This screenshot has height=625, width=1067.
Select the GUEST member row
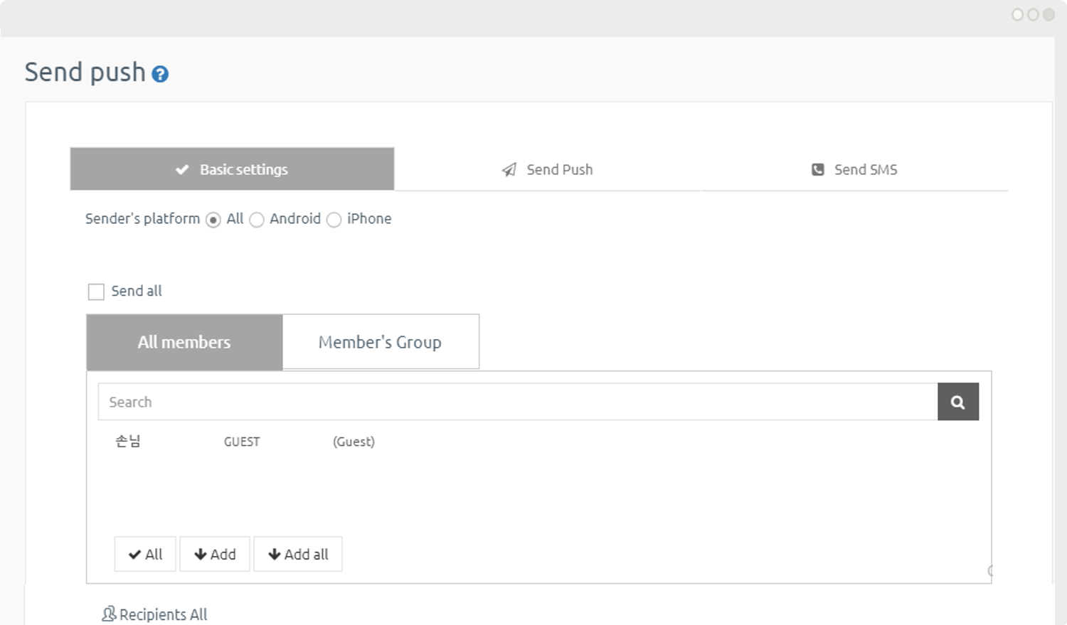pos(242,442)
